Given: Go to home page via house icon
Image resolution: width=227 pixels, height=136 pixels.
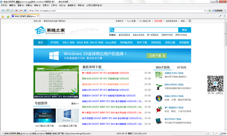Looking at the screenshot, I should point(25,11).
